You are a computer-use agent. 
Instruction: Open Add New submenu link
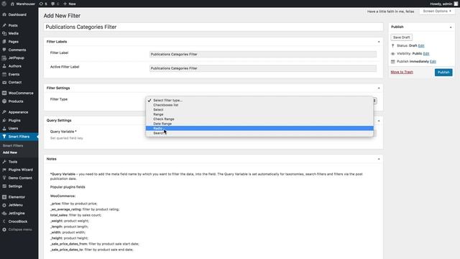point(10,153)
